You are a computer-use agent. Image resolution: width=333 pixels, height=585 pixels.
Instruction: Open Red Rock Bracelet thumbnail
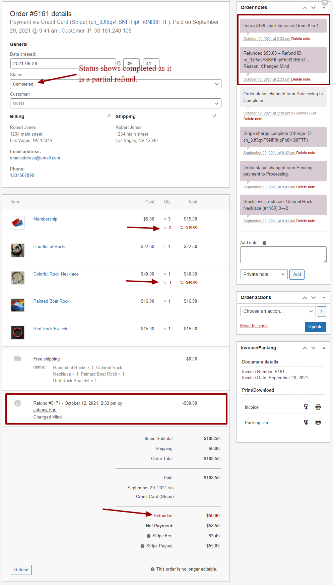coord(18,333)
